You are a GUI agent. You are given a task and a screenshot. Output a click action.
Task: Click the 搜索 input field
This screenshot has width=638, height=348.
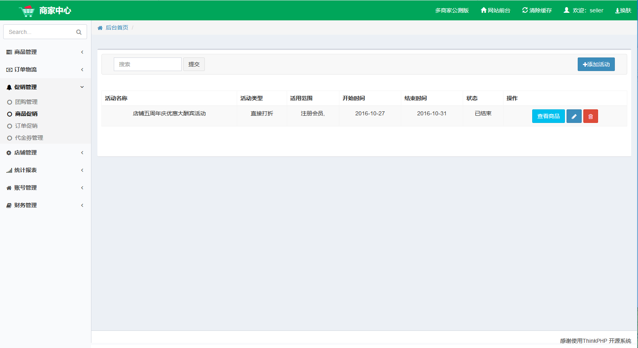pyautogui.click(x=147, y=64)
